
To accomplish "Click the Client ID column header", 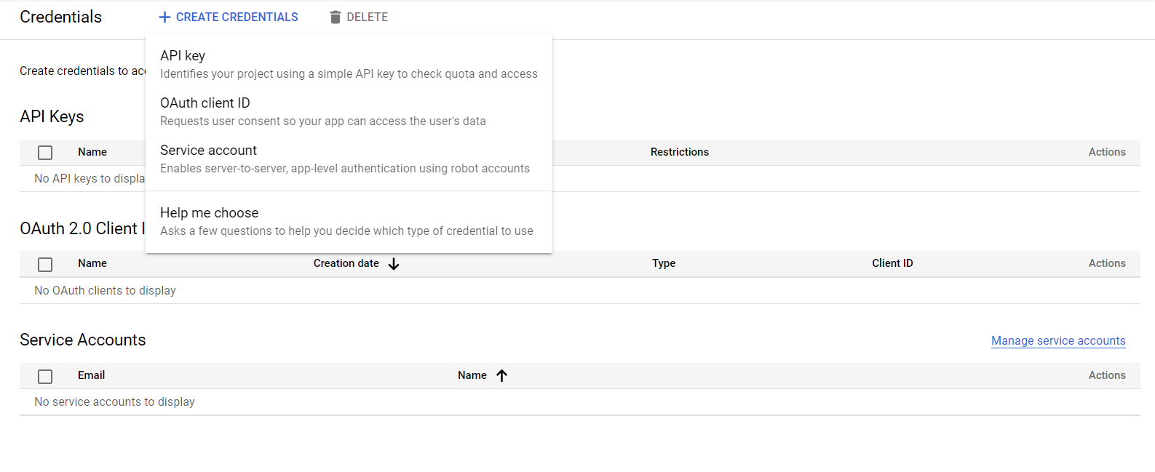I will click(892, 263).
